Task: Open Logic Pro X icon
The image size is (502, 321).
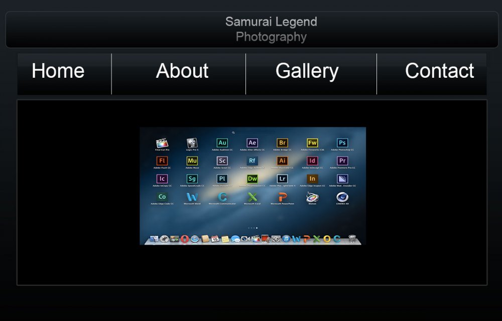Action: tap(192, 143)
